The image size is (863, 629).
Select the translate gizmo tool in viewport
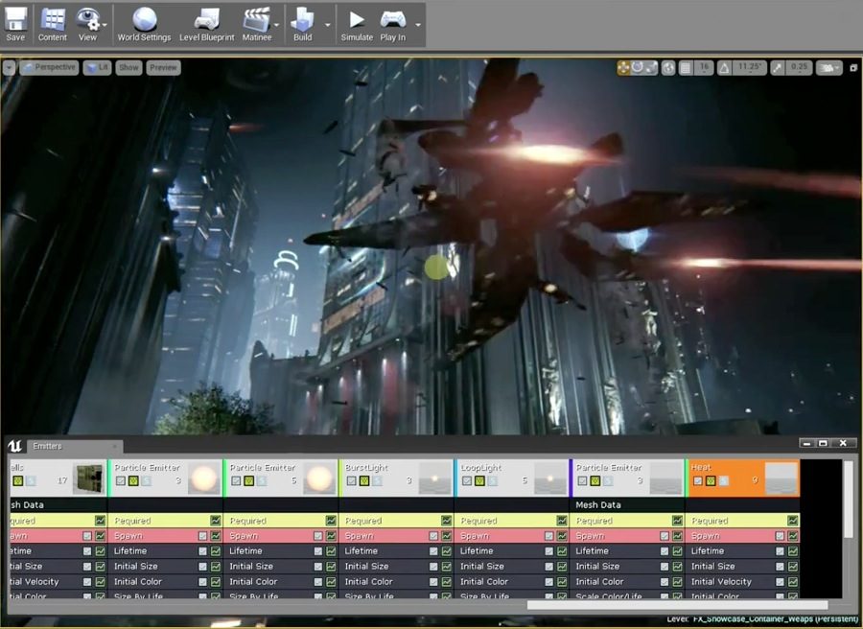[624, 67]
